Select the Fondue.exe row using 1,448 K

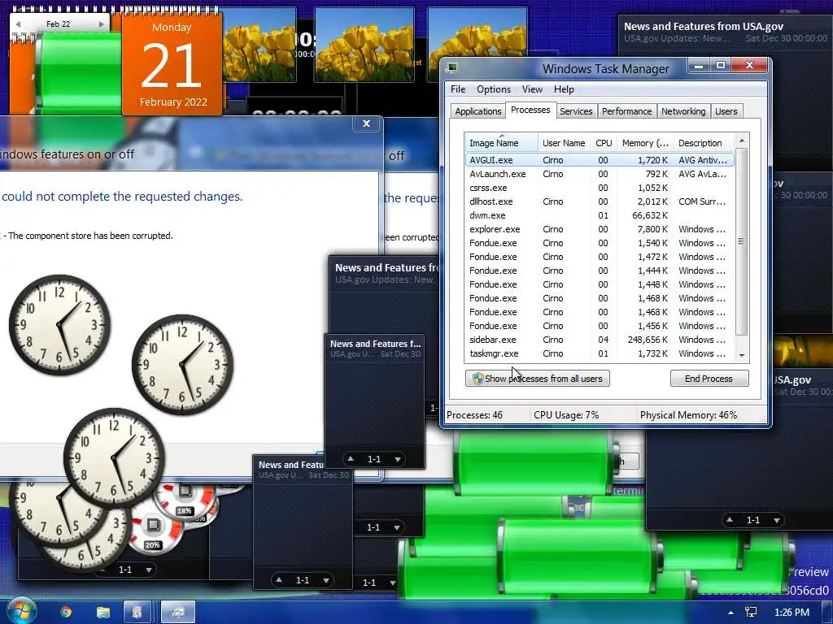point(600,284)
